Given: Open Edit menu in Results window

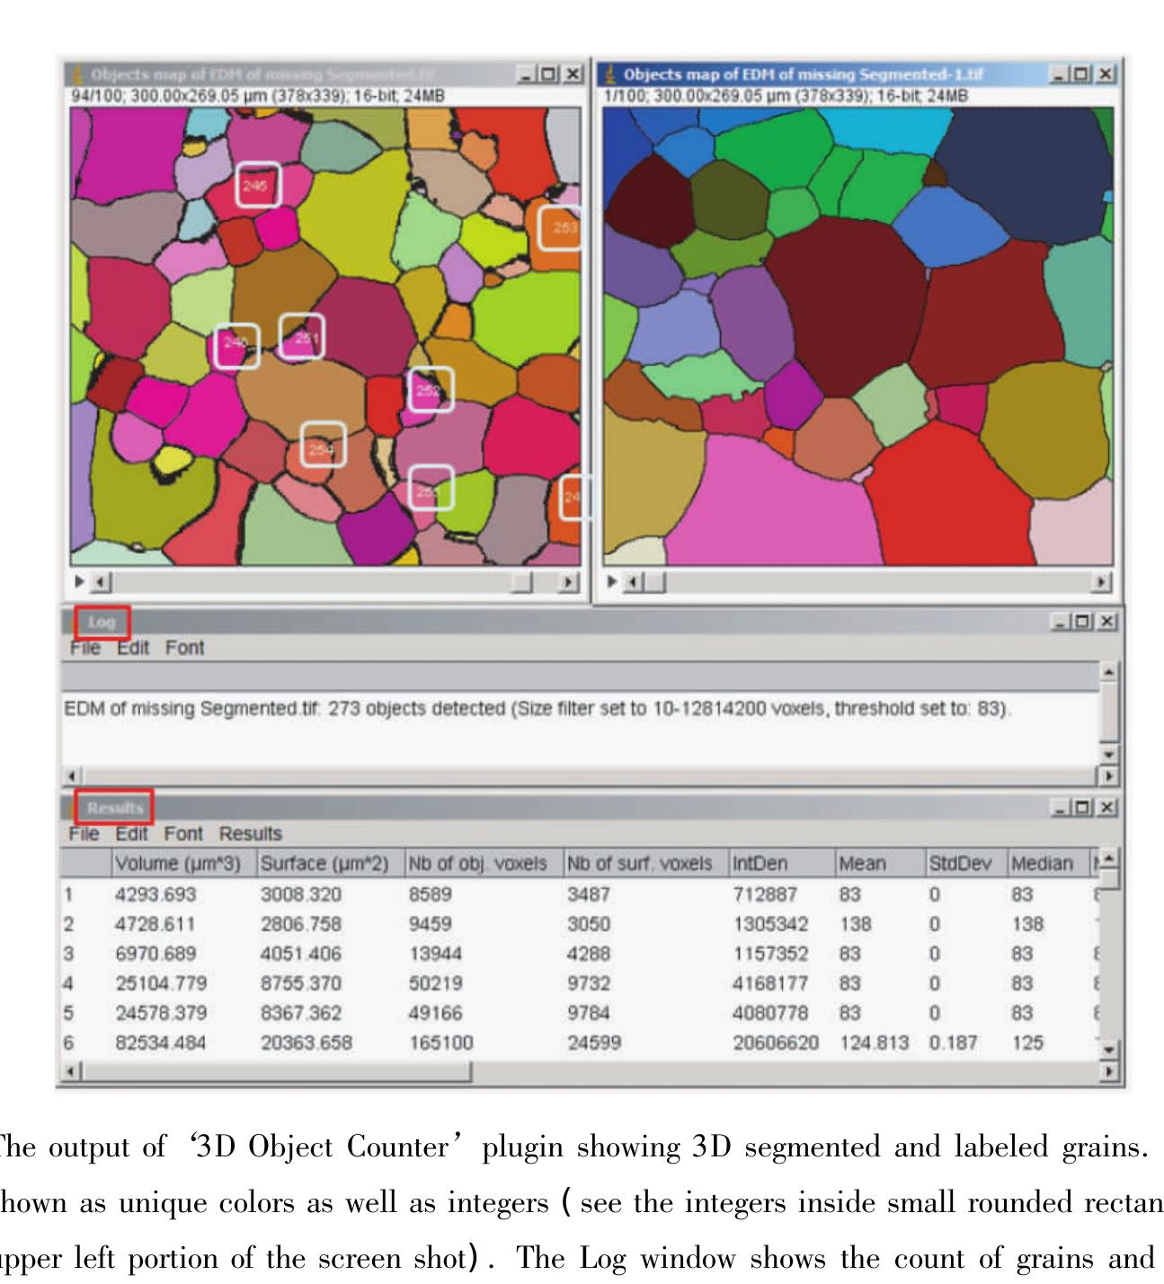Looking at the screenshot, I should [x=131, y=834].
